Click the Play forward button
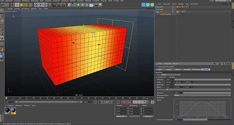 (x=107, y=102)
